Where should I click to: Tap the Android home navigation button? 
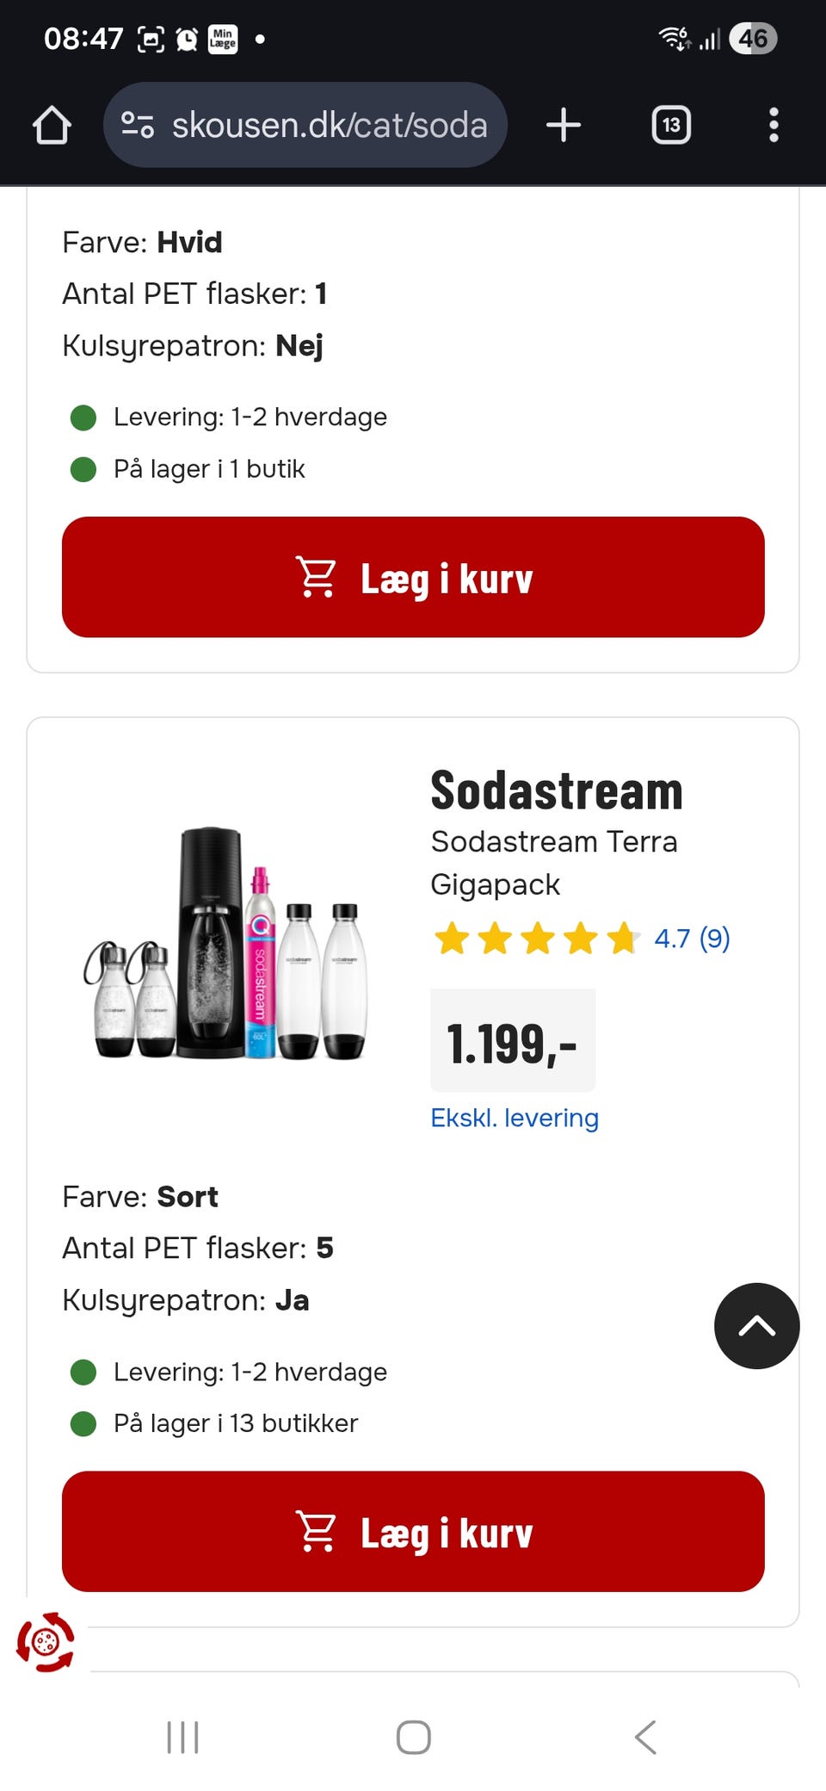pyautogui.click(x=413, y=1738)
